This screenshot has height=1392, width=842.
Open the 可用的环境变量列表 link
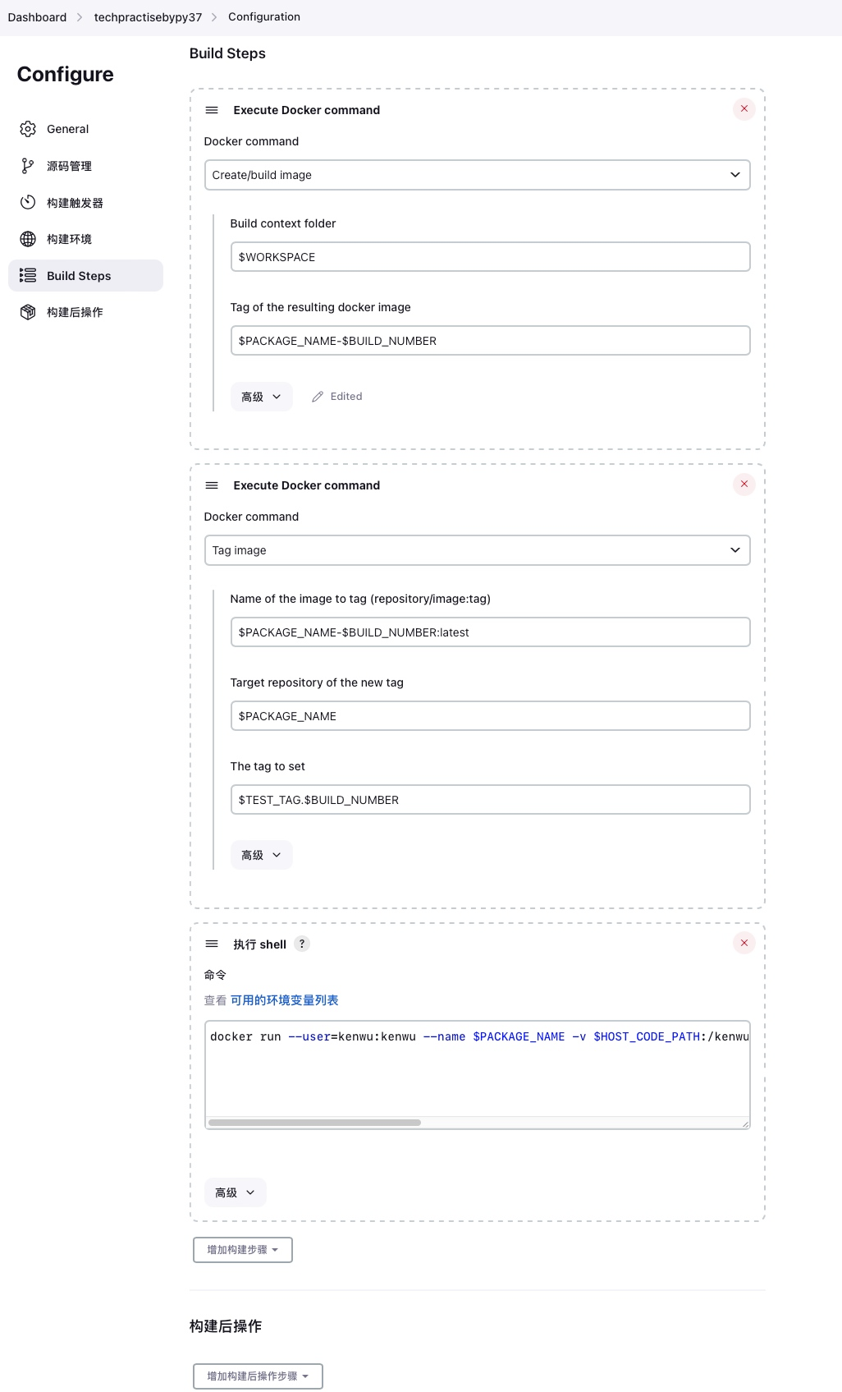click(284, 1000)
